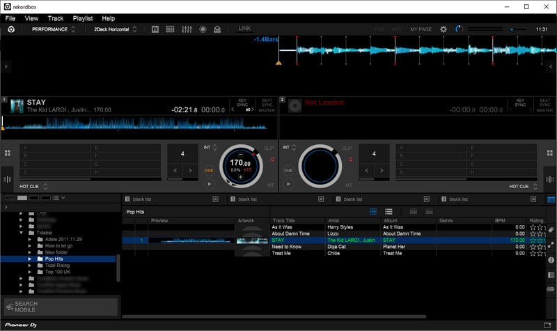Decrease deck 1 beat loop size
557x331 pixels.
pos(175,170)
